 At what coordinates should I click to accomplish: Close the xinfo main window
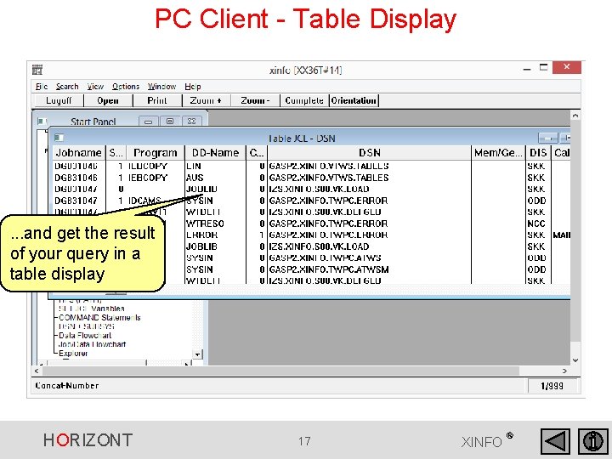(x=567, y=67)
